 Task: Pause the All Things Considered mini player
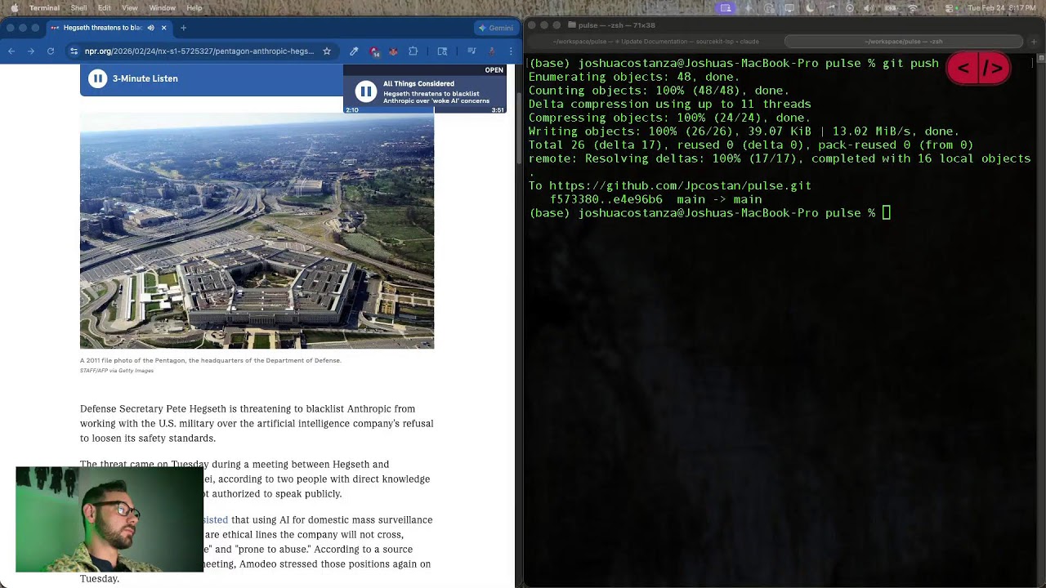tap(366, 91)
